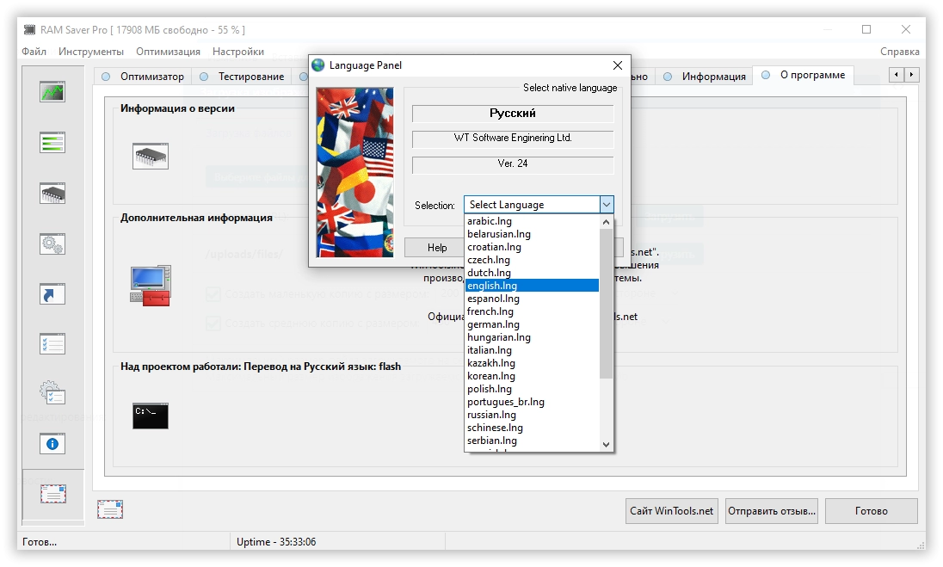
Task: Pick czech.lng from language list
Action: pos(533,260)
